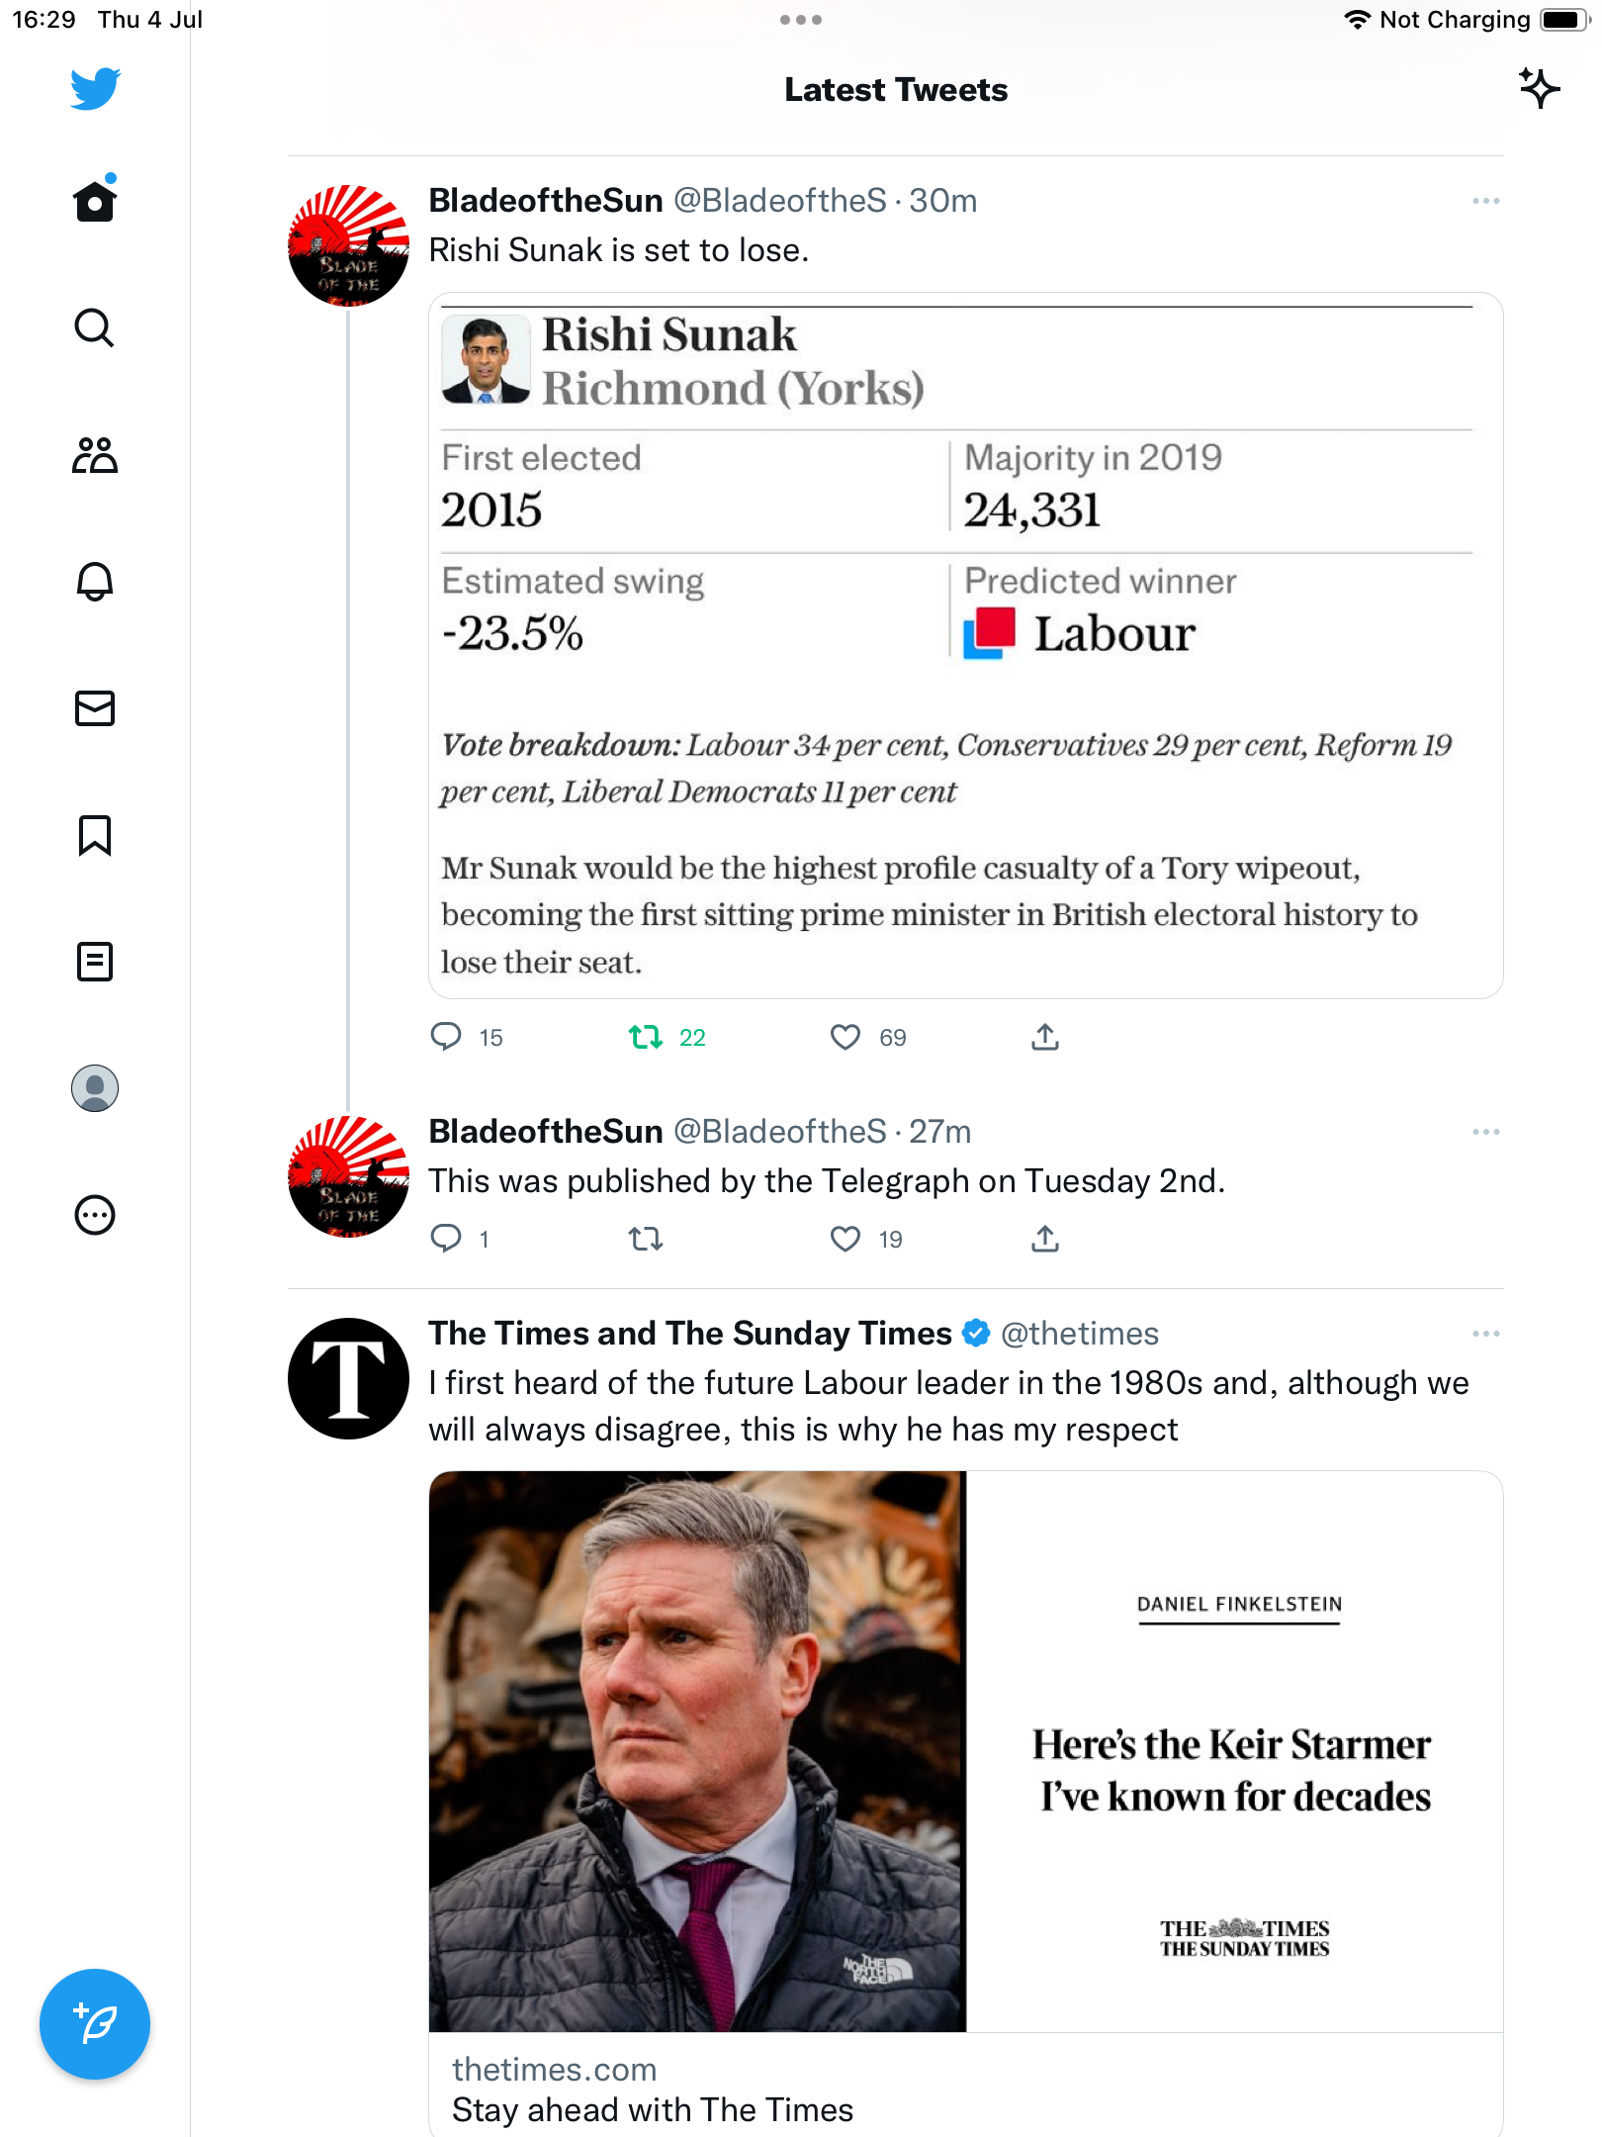Open the Profile avatar in sidebar

95,1088
